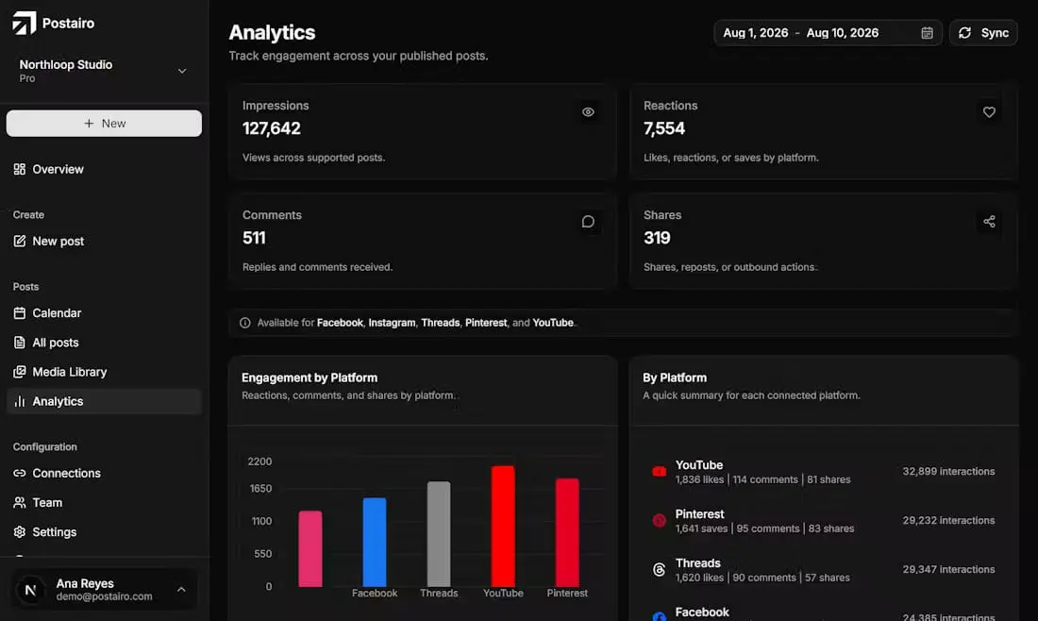Click the By Platform heading

675,378
